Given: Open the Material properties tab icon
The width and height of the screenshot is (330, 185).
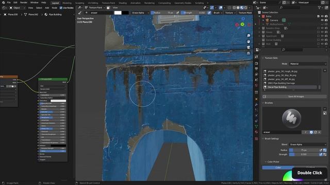Looking at the screenshot, I should pos(256,132).
